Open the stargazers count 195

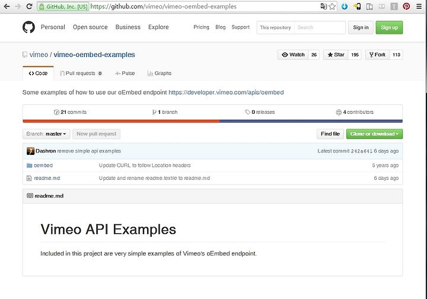(x=355, y=55)
